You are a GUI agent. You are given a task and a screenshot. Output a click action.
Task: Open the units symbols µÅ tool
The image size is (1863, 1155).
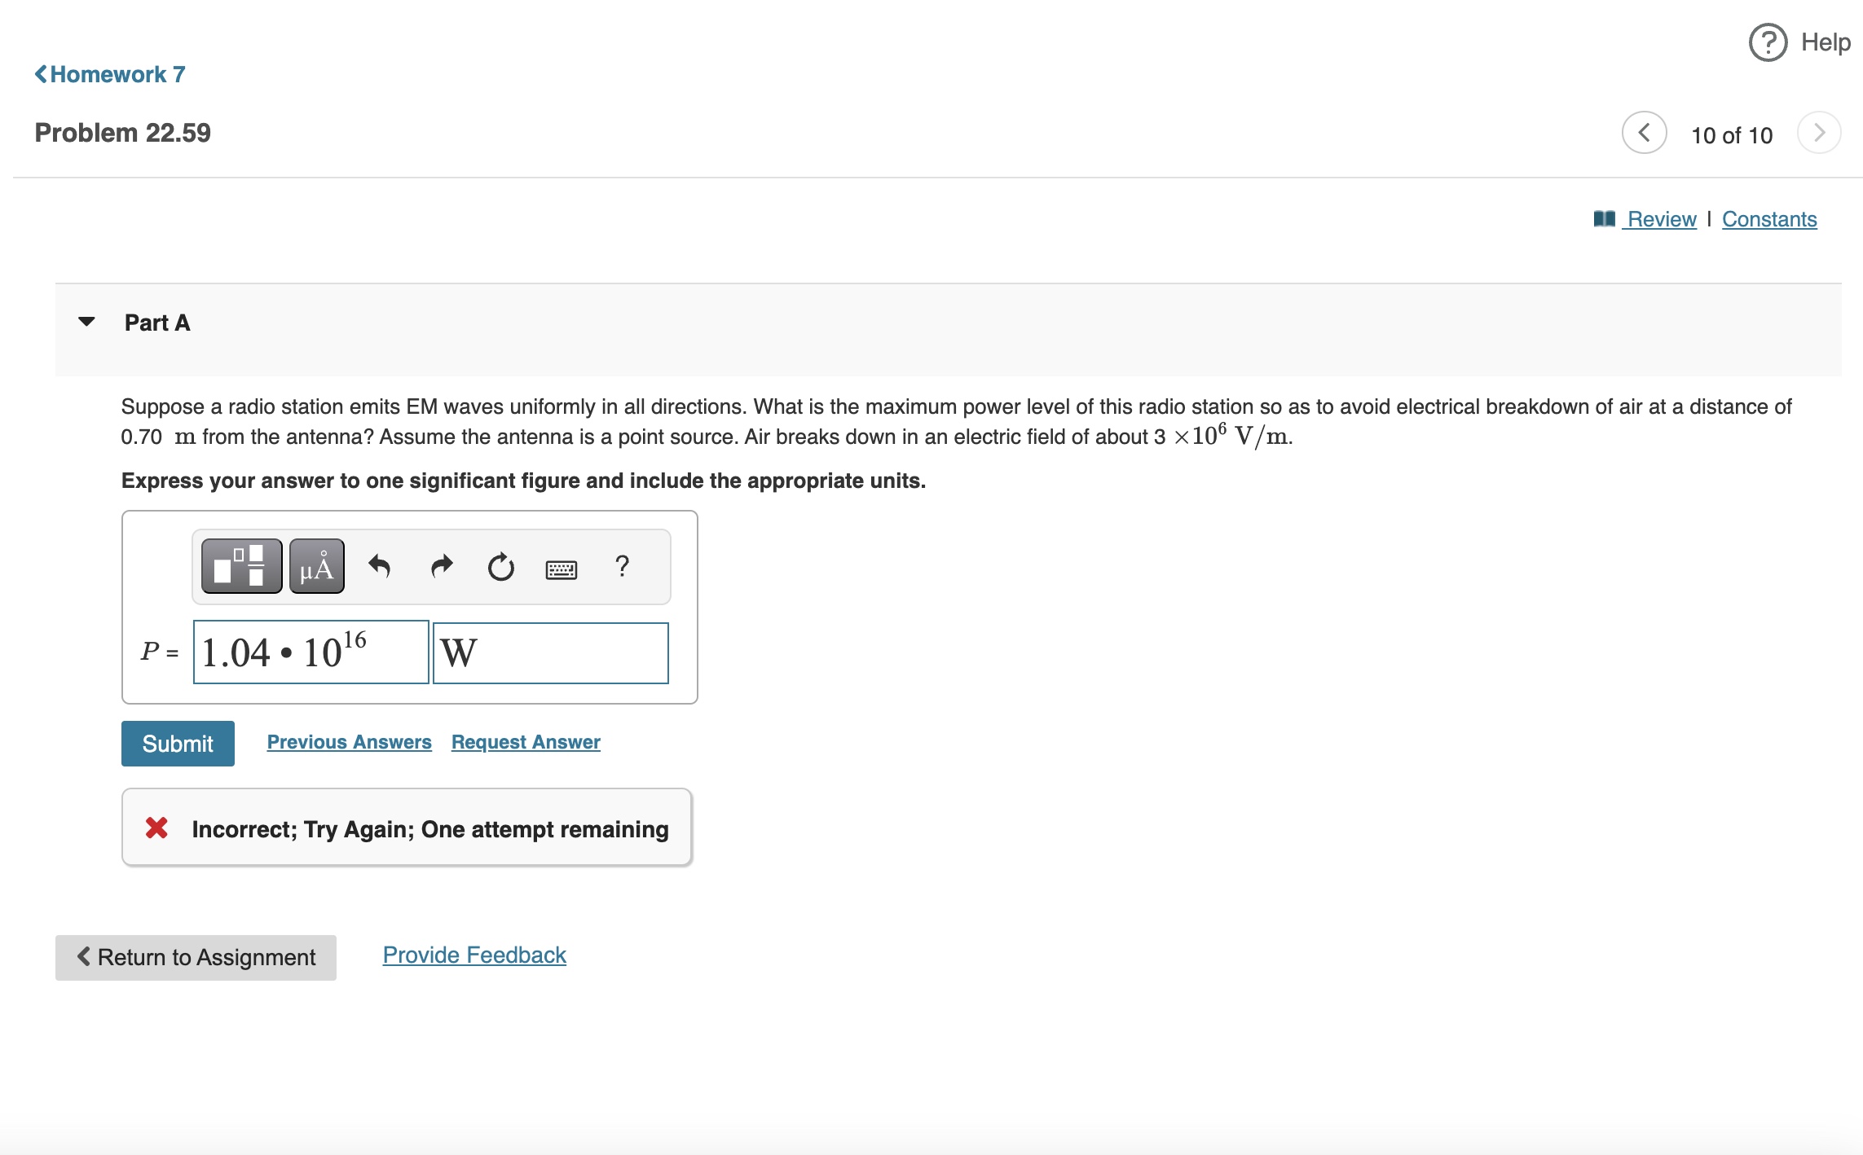[317, 566]
